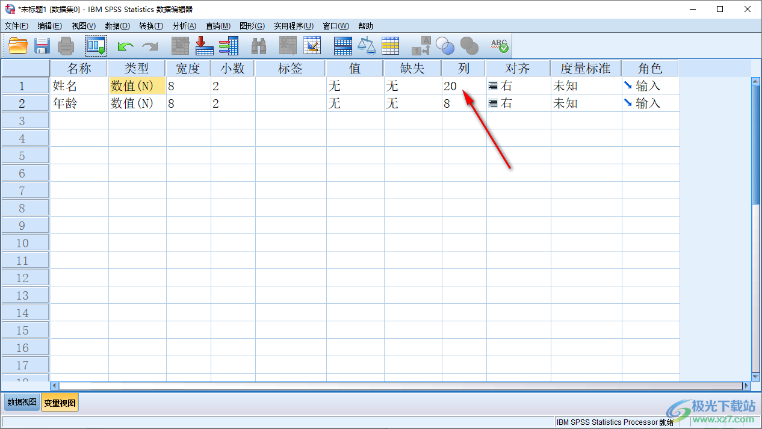Screen dimensions: 762x429
Task: Undo last action with green arrow
Action: (126, 46)
